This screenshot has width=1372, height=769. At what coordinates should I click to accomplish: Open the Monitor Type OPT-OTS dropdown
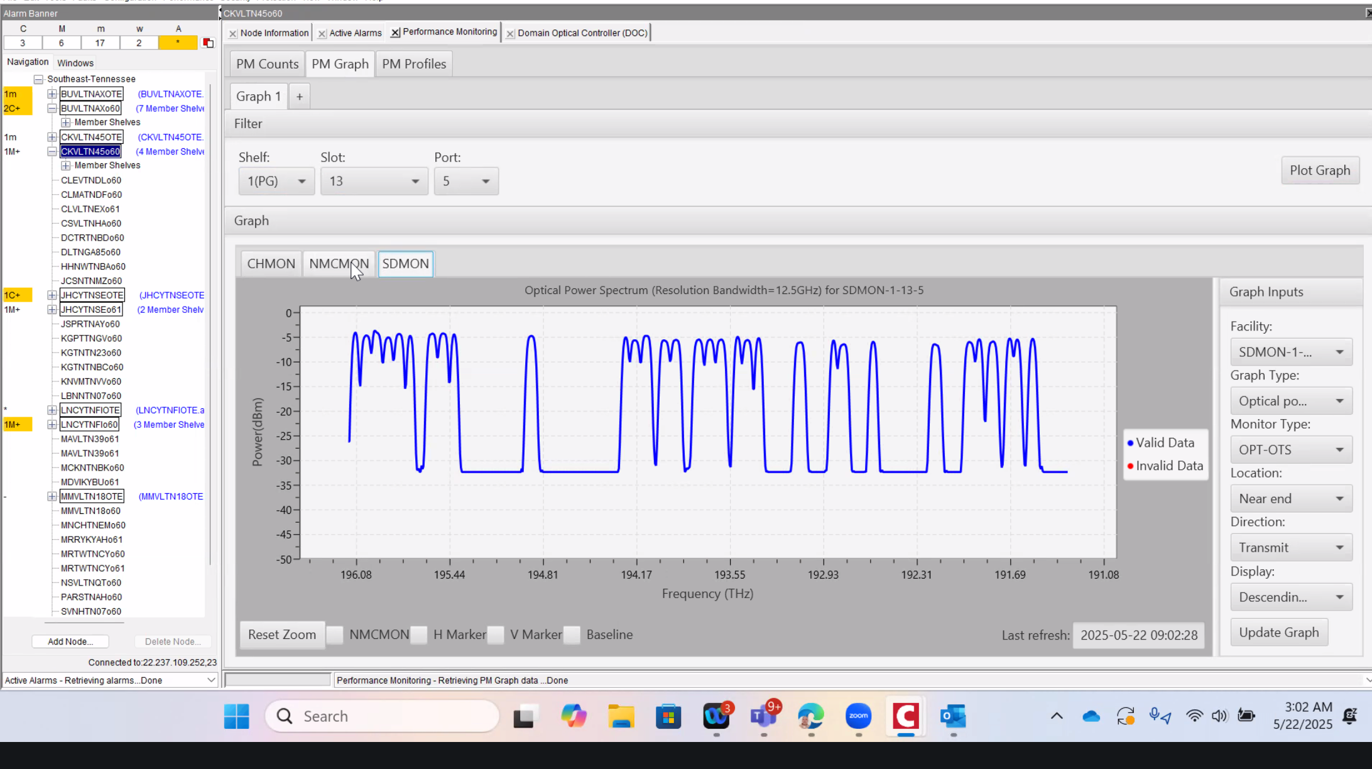click(x=1291, y=450)
